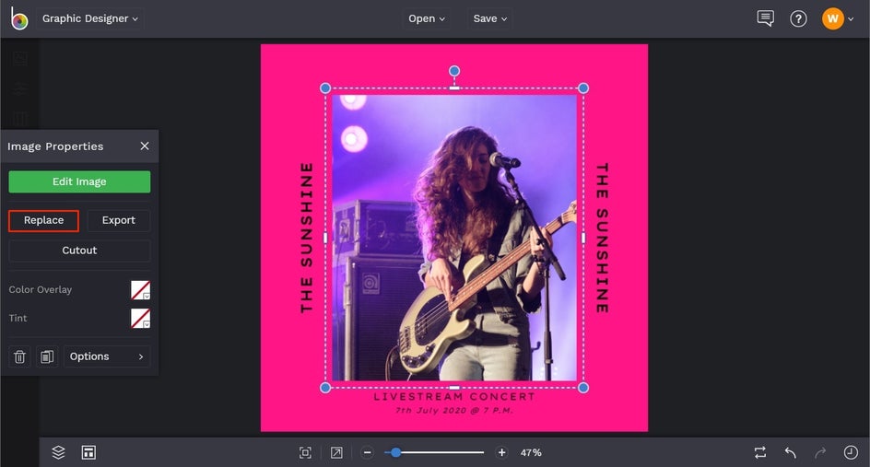Screen dimensions: 870x467
Task: Open the Tint color swatch
Action: pos(140,319)
